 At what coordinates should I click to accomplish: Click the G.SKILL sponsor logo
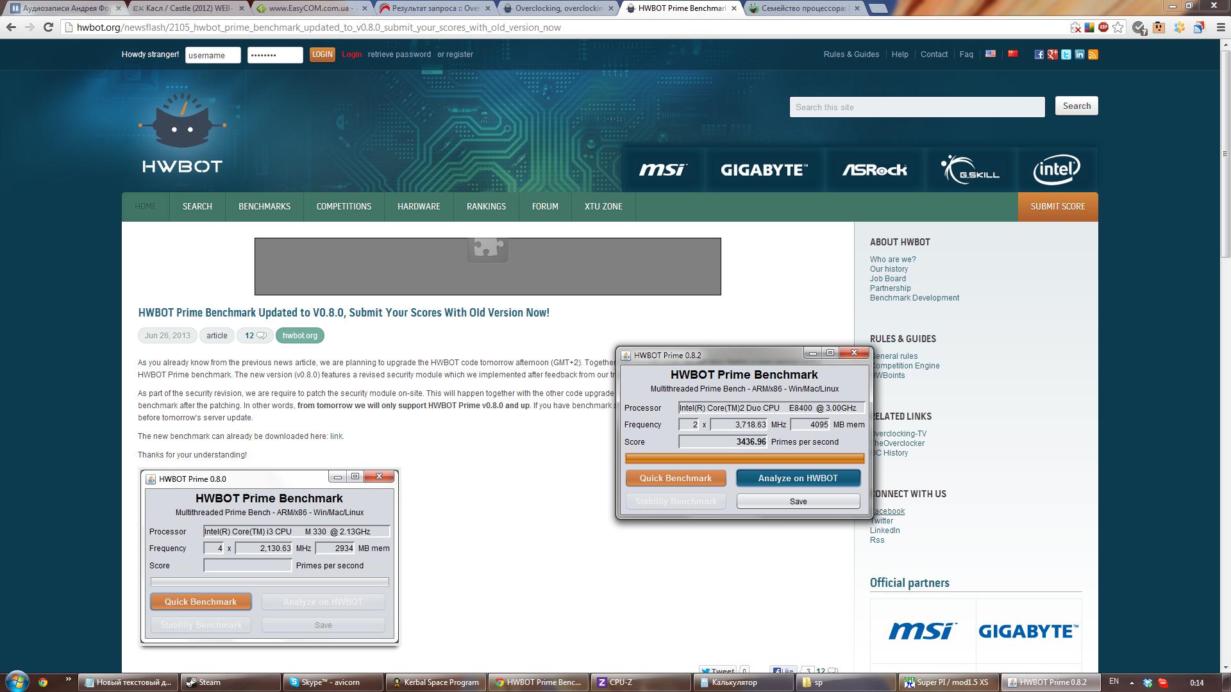(x=970, y=170)
